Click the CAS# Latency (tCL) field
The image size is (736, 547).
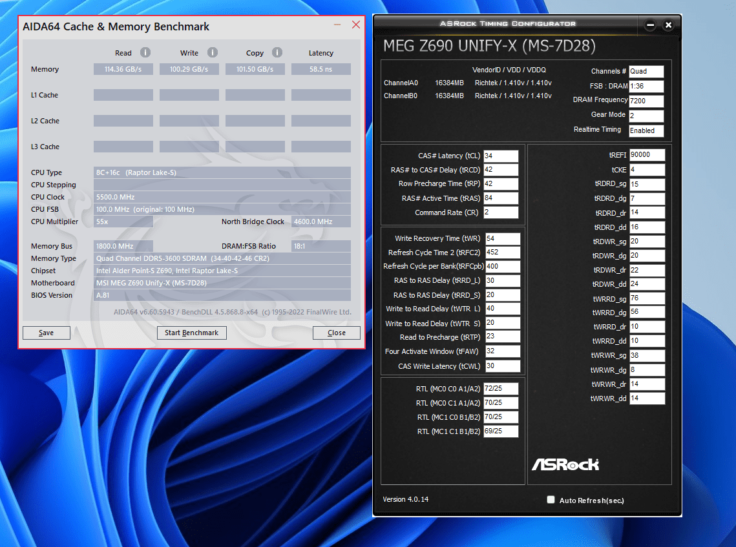pyautogui.click(x=501, y=156)
